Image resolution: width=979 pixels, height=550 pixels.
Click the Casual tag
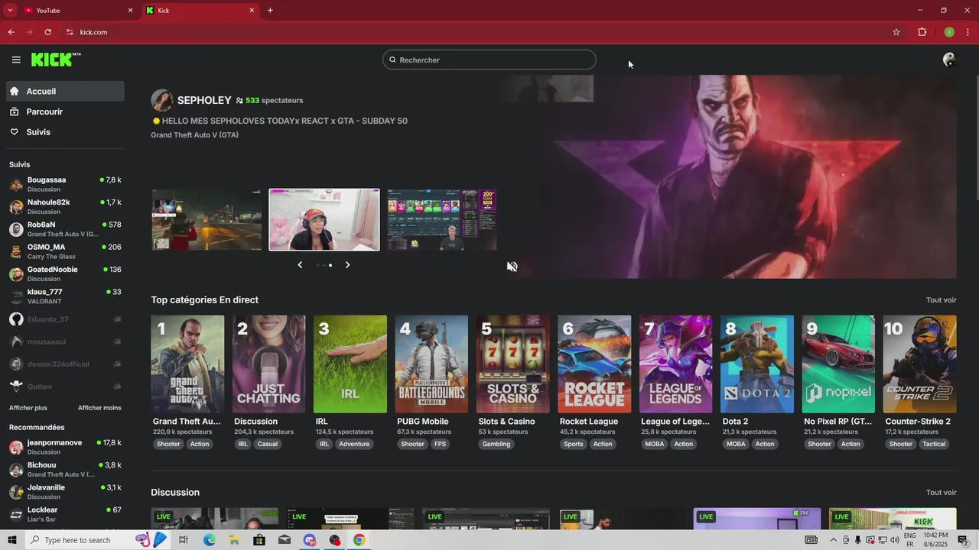point(268,444)
